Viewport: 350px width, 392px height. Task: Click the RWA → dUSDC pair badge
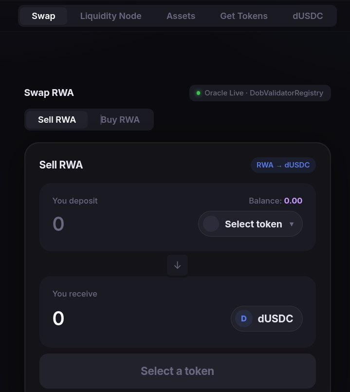283,165
